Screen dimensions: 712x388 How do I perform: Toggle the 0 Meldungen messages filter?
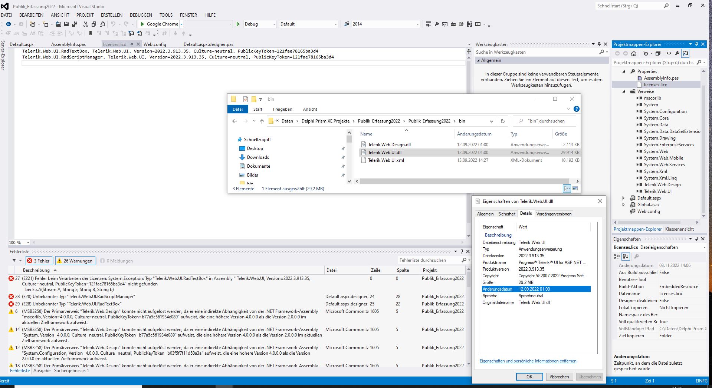pos(117,261)
